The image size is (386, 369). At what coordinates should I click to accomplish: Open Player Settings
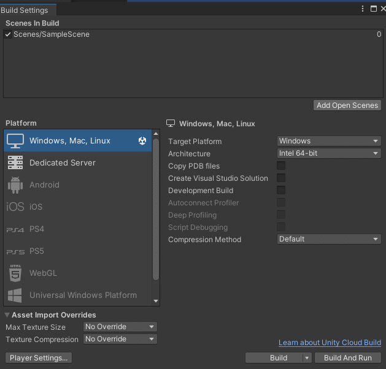click(39, 358)
